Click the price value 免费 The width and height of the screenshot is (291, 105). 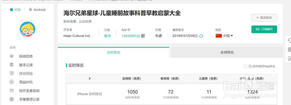(159, 36)
